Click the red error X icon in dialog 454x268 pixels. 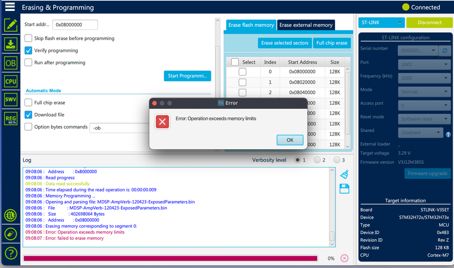(162, 122)
